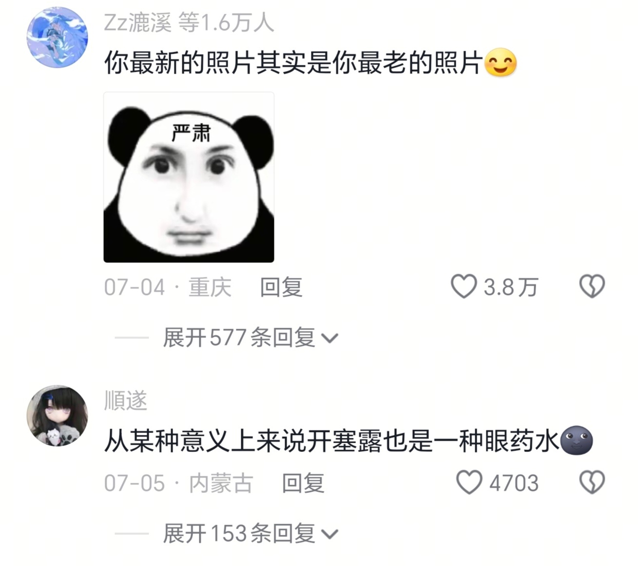Open 順遂's doll avatar profile
Image resolution: width=638 pixels, height=566 pixels.
(57, 416)
